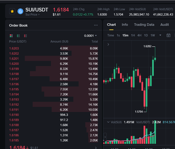Click ask price 1.6202
The height and width of the screenshot is (149, 175).
coord(14,54)
